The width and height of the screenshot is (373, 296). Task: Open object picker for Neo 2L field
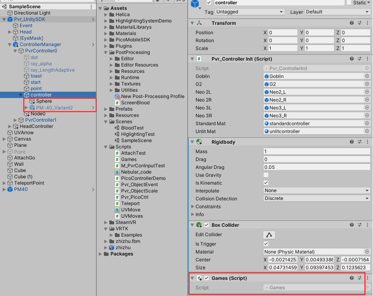pyautogui.click(x=367, y=92)
